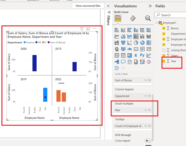Pick the Line and clustered column chart visual

click(142, 36)
